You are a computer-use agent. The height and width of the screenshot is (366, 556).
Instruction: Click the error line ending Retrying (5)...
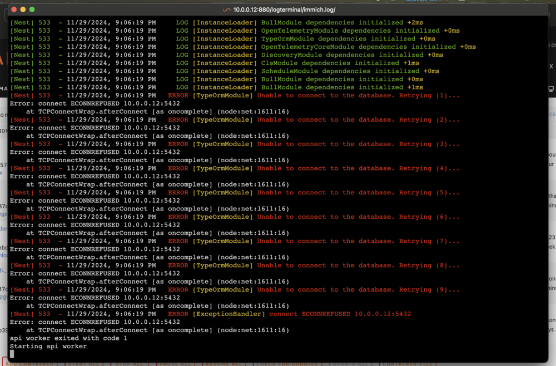[235, 193]
